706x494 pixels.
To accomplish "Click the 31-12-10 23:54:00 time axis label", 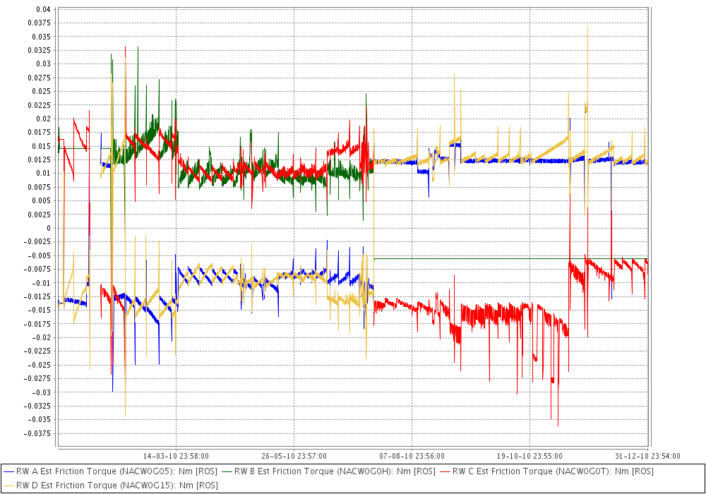I will [x=647, y=456].
